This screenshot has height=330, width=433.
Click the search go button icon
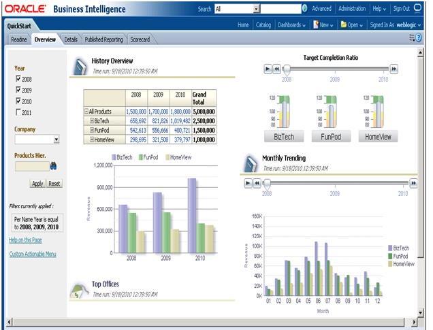pyautogui.click(x=304, y=9)
